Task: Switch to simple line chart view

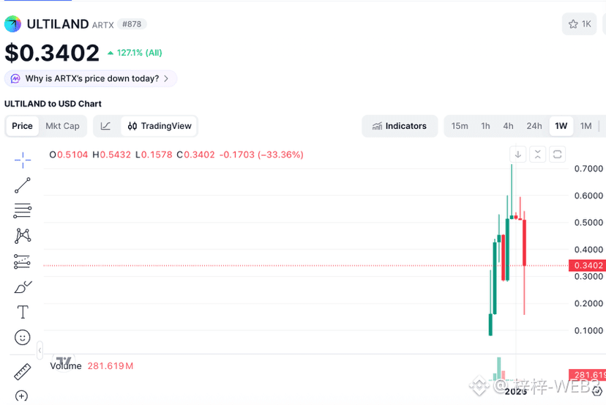Action: pos(105,126)
